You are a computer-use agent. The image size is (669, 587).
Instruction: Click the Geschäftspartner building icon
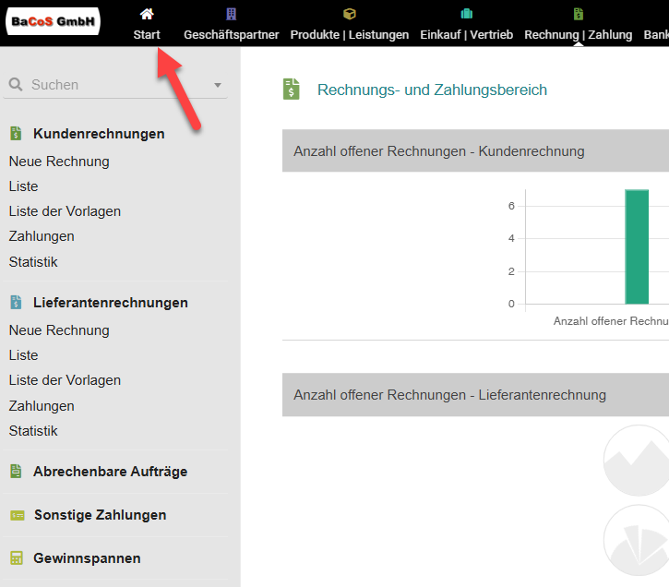pyautogui.click(x=231, y=14)
